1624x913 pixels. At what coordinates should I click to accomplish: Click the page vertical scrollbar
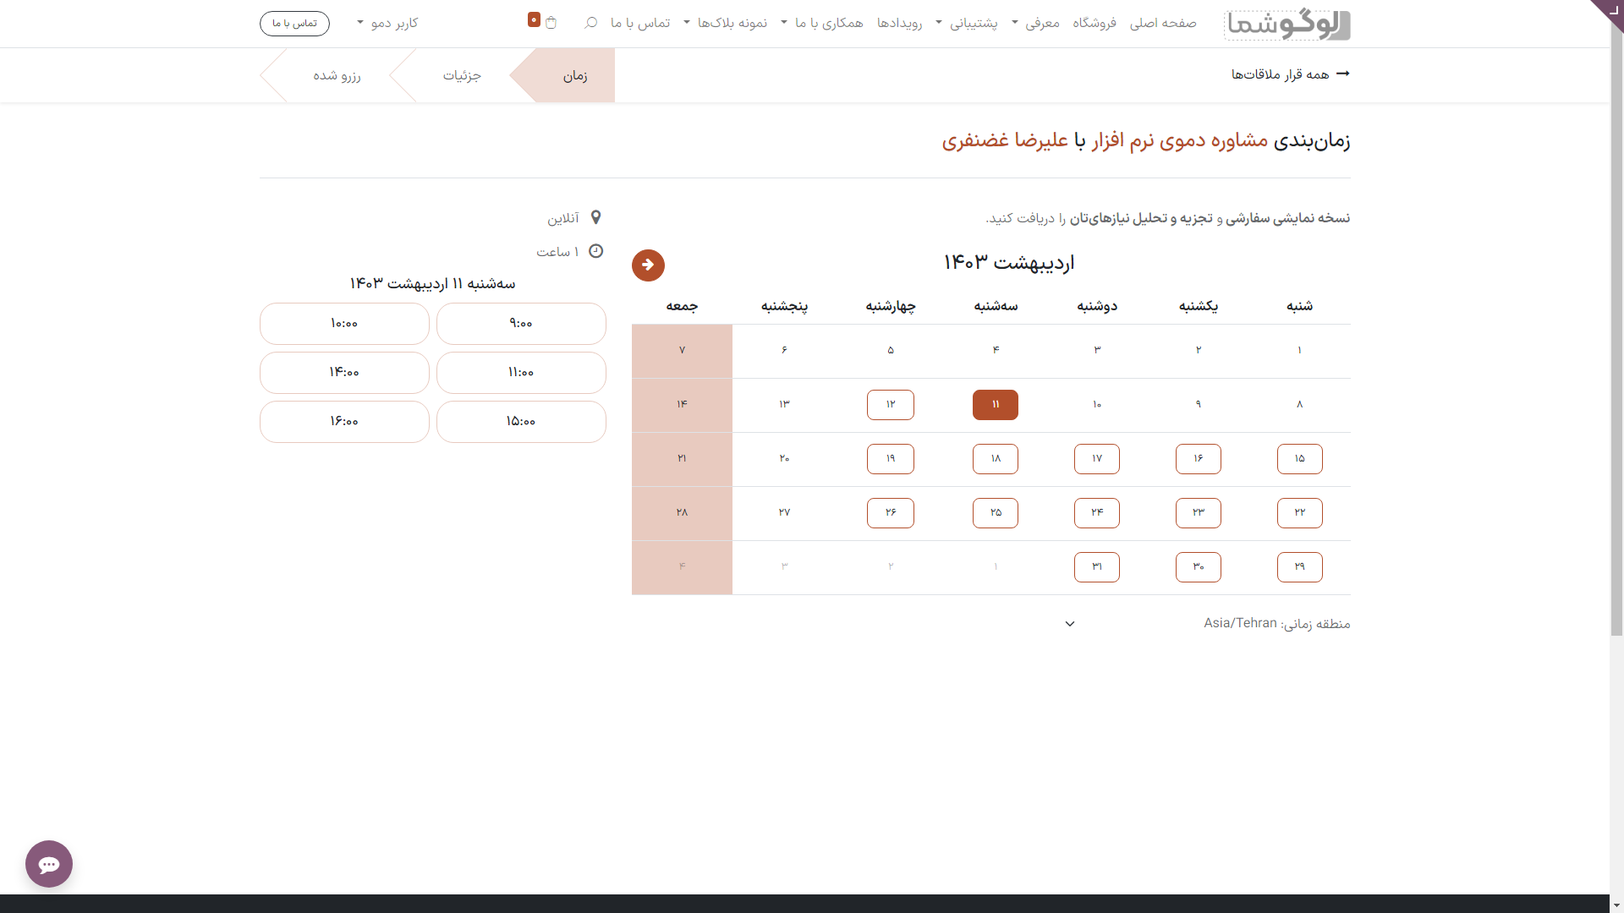tap(1616, 338)
